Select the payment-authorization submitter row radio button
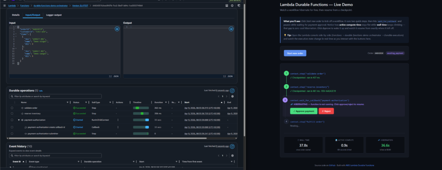 [12, 133]
